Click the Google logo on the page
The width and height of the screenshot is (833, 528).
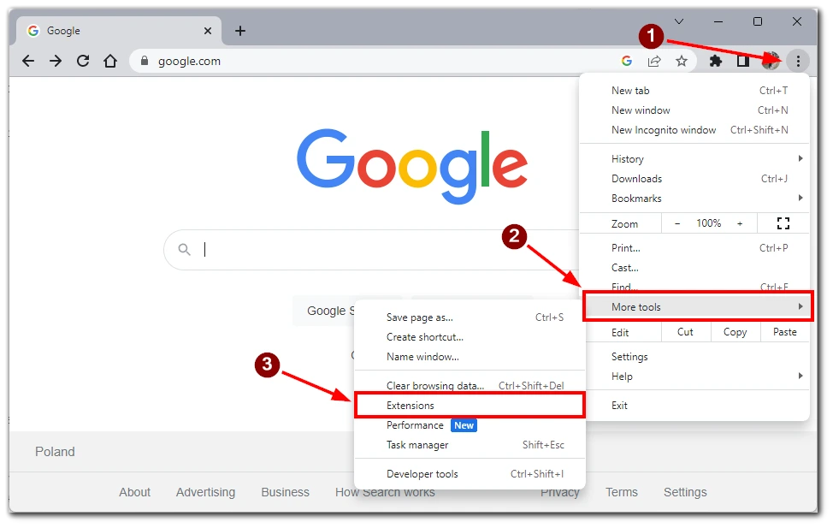[412, 166]
